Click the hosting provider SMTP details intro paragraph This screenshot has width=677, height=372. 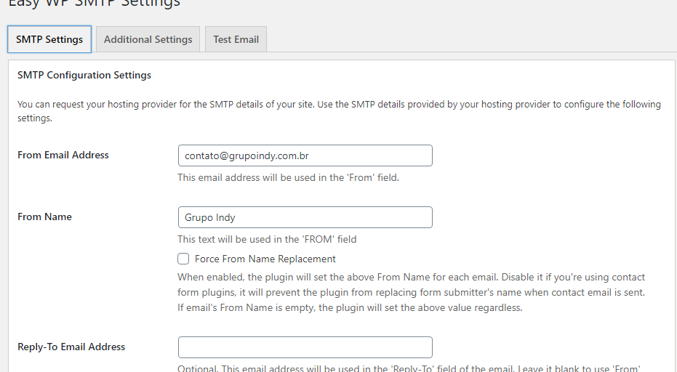tap(339, 111)
